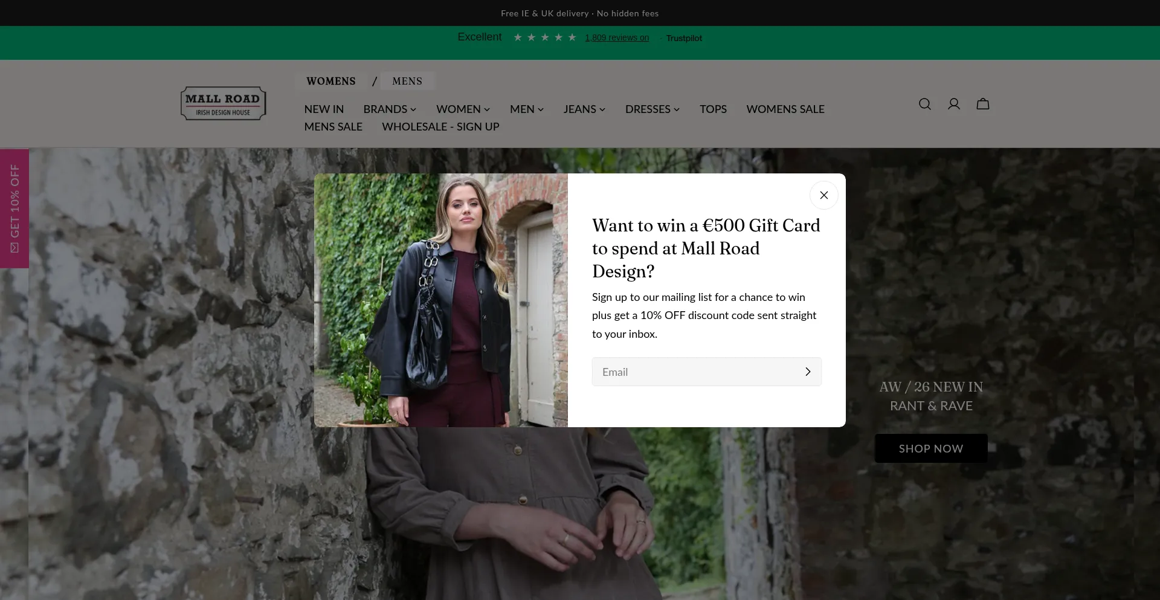The image size is (1160, 600).
Task: Click the free delivery announcement text
Action: point(580,13)
